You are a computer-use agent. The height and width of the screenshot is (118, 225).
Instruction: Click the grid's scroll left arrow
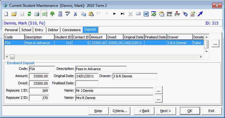(7, 57)
